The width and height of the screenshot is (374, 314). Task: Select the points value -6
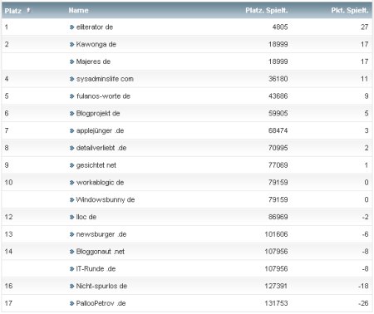tap(365, 234)
